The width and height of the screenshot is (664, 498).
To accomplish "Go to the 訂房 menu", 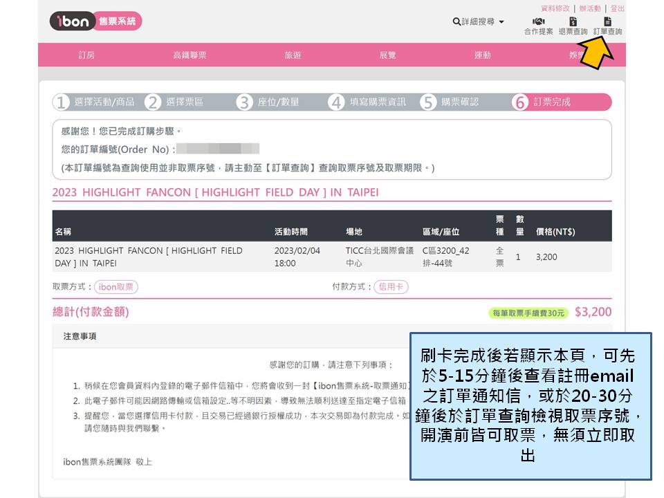I will [x=86, y=55].
